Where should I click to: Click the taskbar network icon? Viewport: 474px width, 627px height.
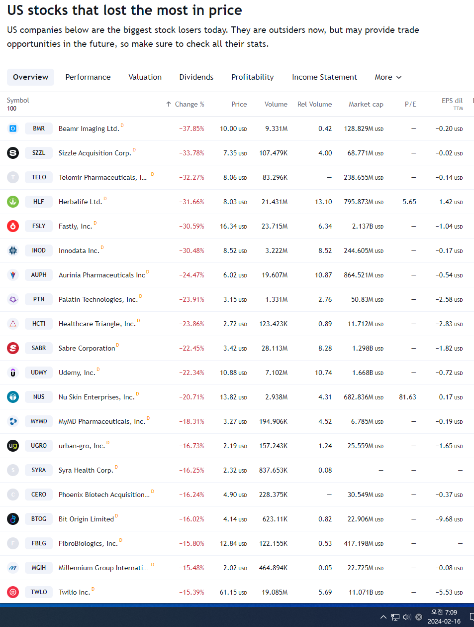tap(395, 617)
